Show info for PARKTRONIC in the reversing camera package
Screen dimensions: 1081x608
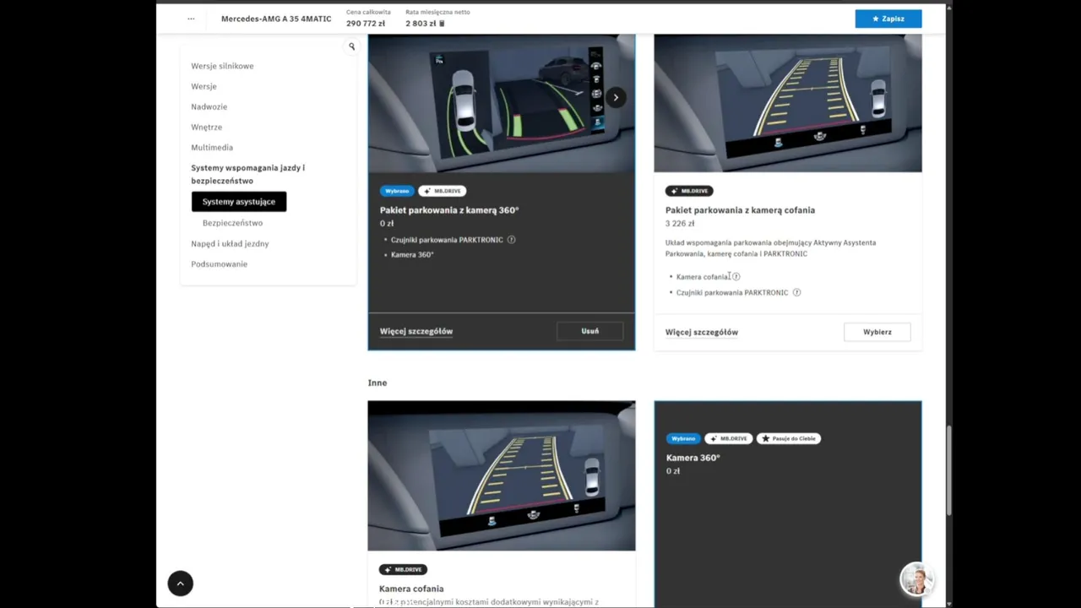tap(796, 292)
